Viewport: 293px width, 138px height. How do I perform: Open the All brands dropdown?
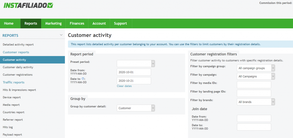256,102
